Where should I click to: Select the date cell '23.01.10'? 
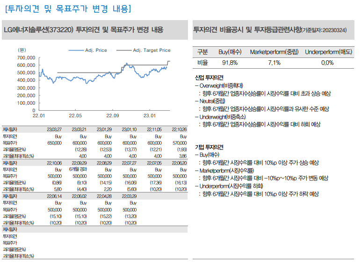coord(129,130)
